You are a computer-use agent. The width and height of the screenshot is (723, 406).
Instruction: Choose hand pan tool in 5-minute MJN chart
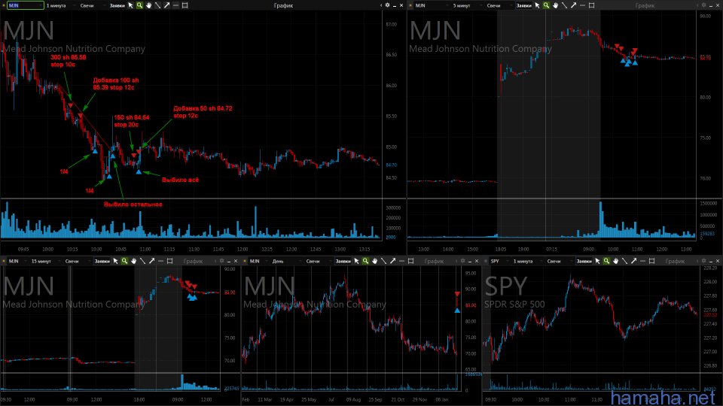pos(555,5)
